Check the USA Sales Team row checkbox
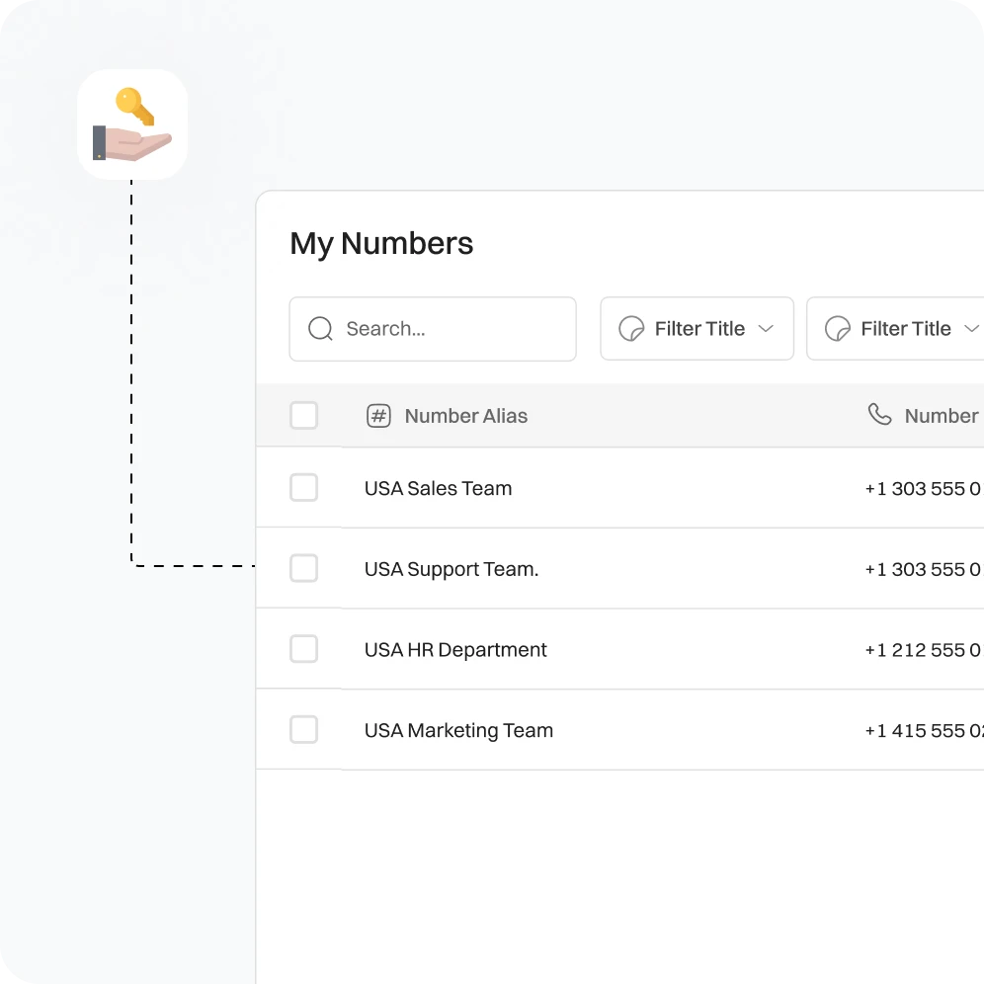Image resolution: width=984 pixels, height=984 pixels. [x=303, y=488]
